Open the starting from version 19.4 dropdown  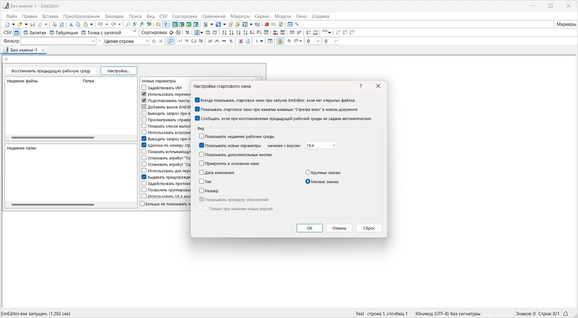click(x=321, y=145)
